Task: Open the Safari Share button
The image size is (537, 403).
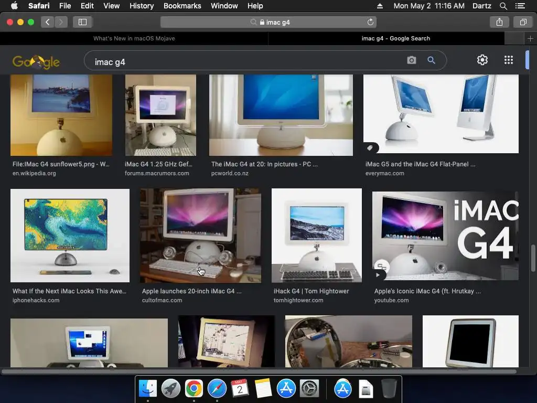Action: (x=499, y=22)
